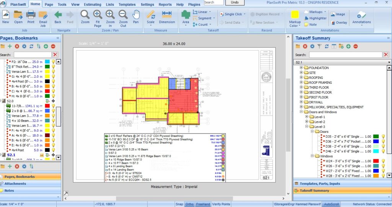This screenshot has width=392, height=207.
Task: Pick the Zoom In tool
Action: pyautogui.click(x=110, y=19)
